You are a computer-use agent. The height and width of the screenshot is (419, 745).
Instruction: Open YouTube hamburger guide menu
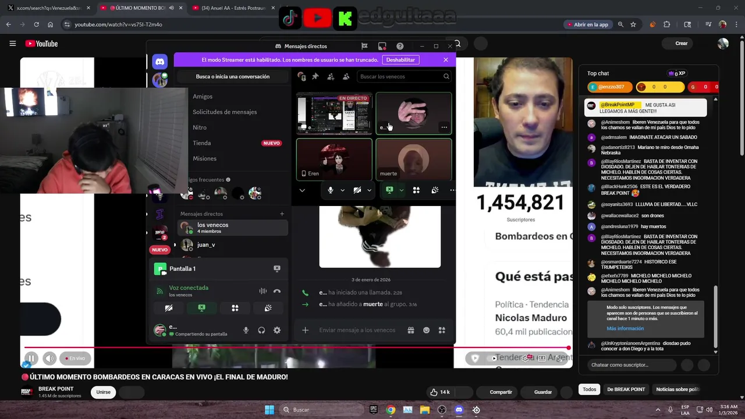tap(12, 44)
